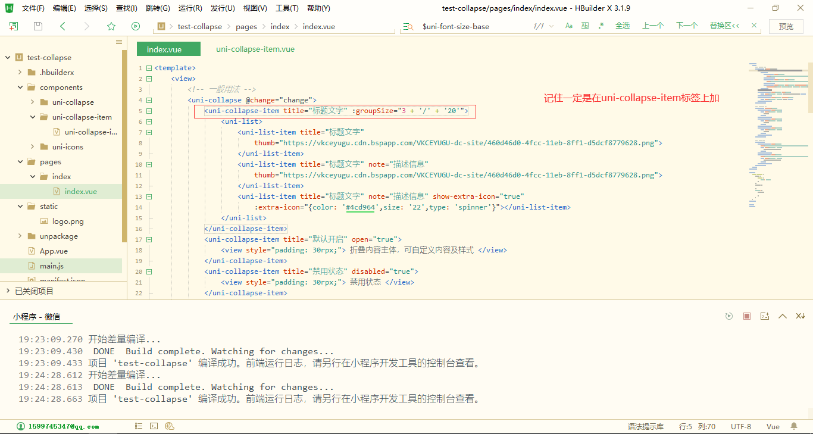Click the back navigation arrow icon
The height and width of the screenshot is (434, 813).
pyautogui.click(x=62, y=26)
